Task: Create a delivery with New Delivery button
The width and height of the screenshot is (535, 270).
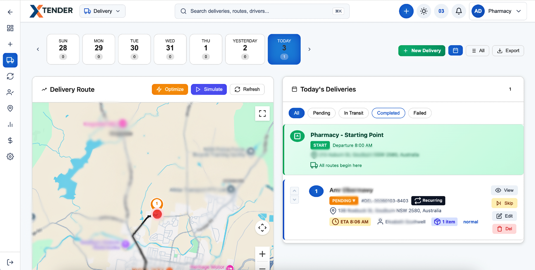Action: pos(422,50)
